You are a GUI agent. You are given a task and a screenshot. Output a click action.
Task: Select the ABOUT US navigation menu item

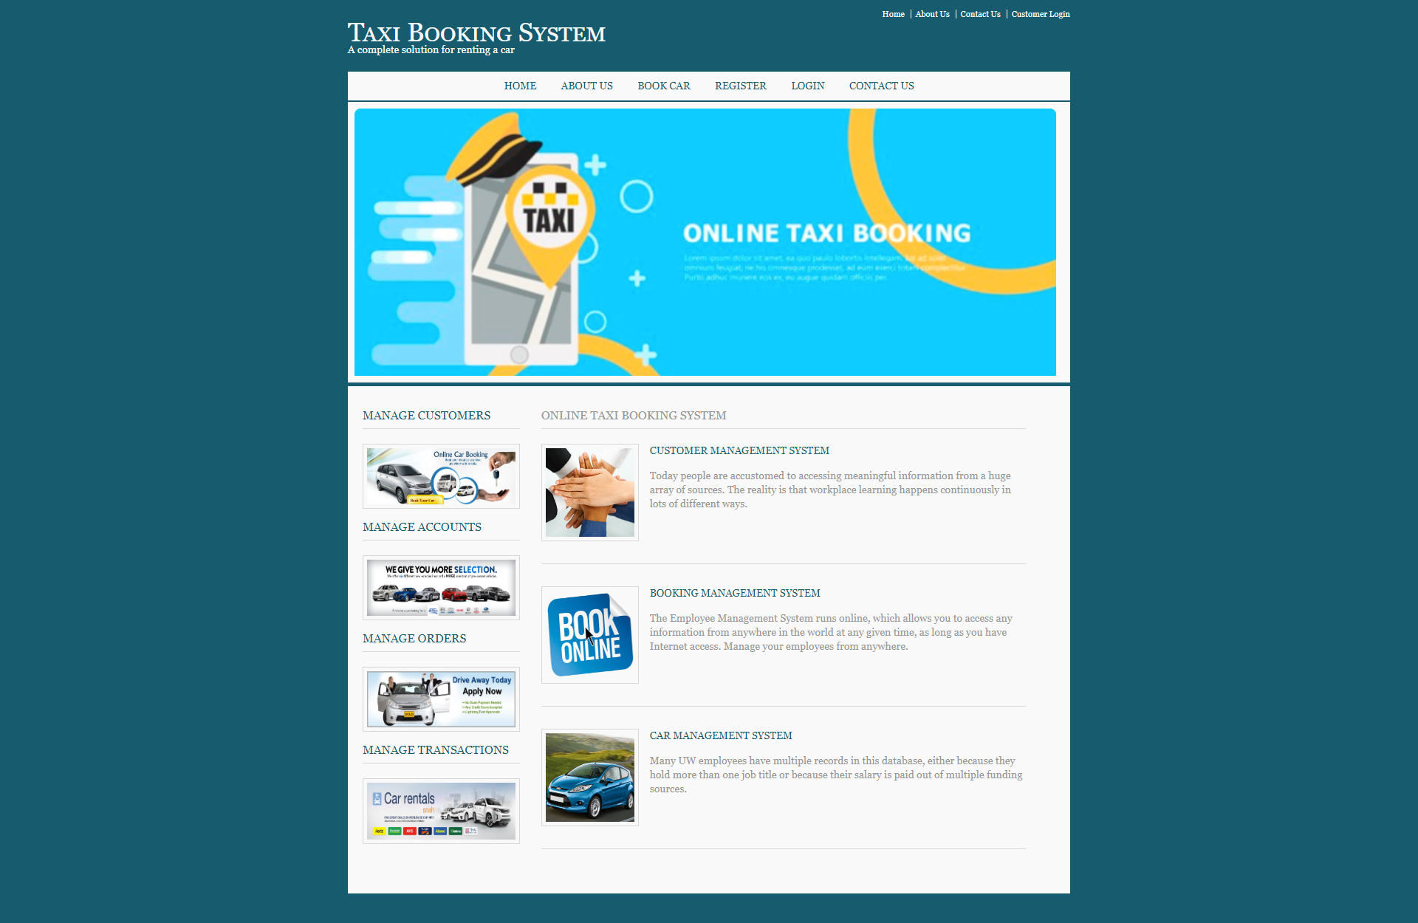click(x=586, y=86)
